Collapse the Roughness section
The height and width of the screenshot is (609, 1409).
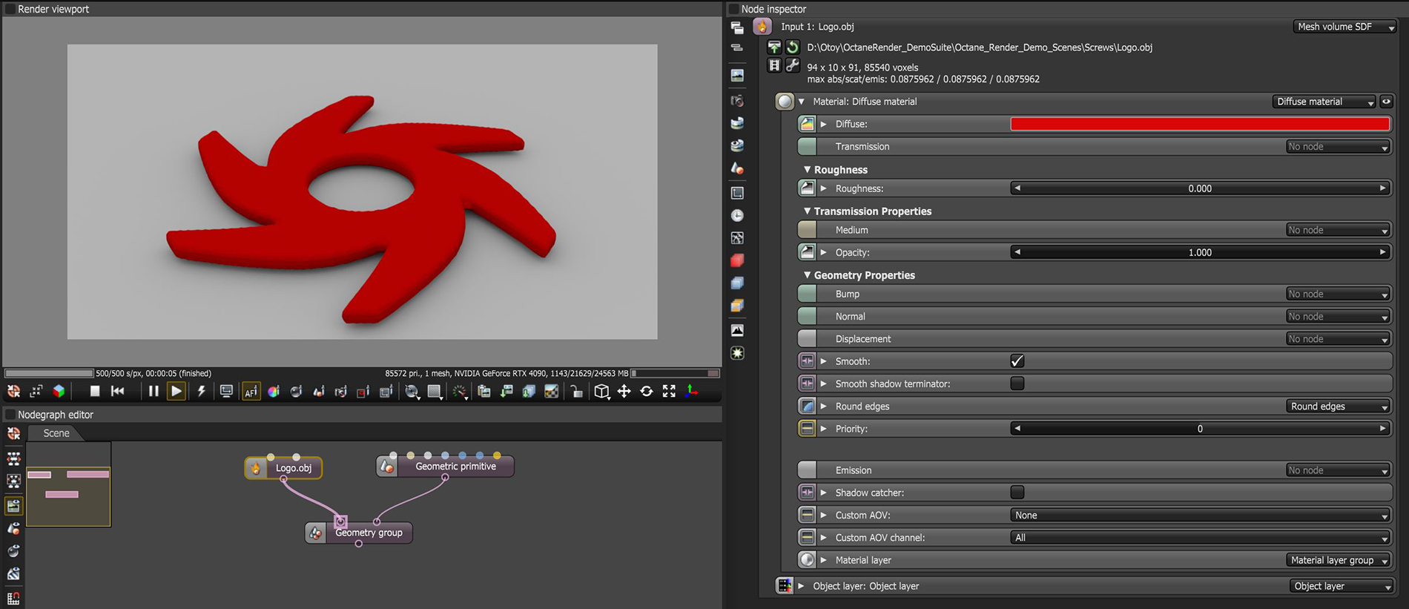807,170
